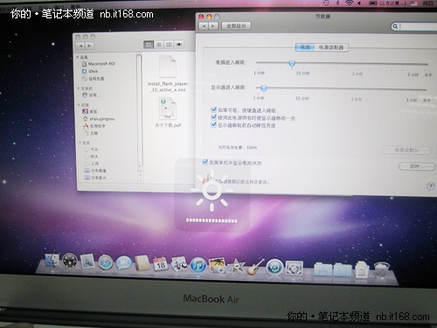Select list view in Finder toolbar
Image resolution: width=437 pixels, height=328 pixels.
point(159,45)
